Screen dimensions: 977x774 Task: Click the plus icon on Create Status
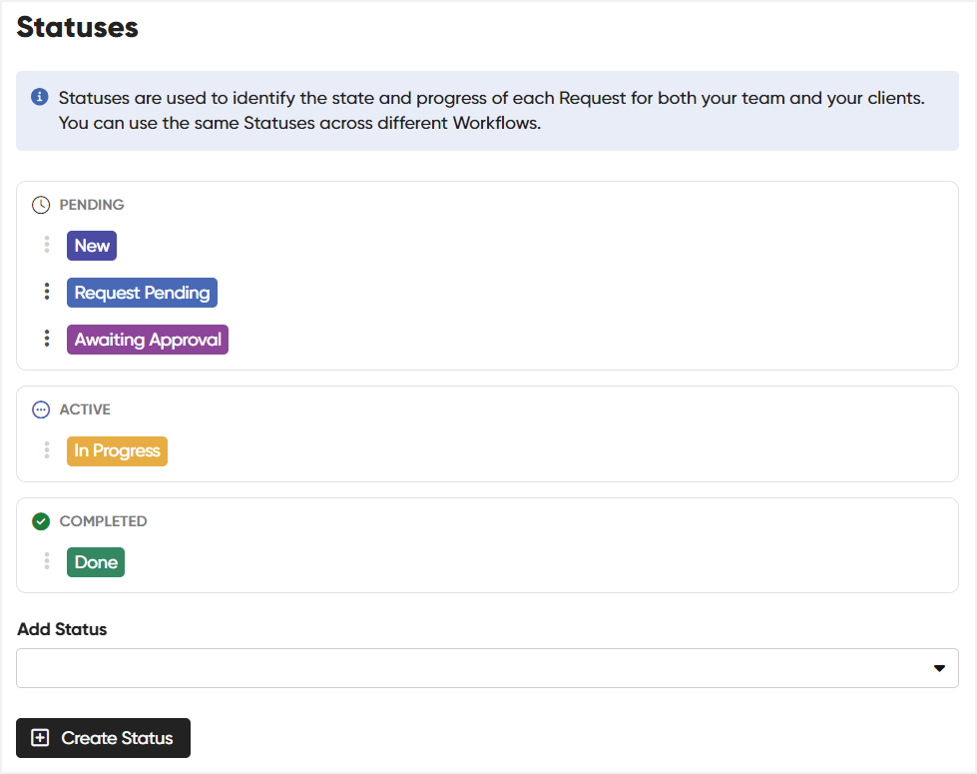click(x=40, y=738)
